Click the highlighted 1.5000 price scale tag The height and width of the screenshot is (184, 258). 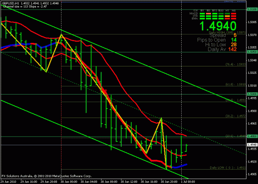252,94
